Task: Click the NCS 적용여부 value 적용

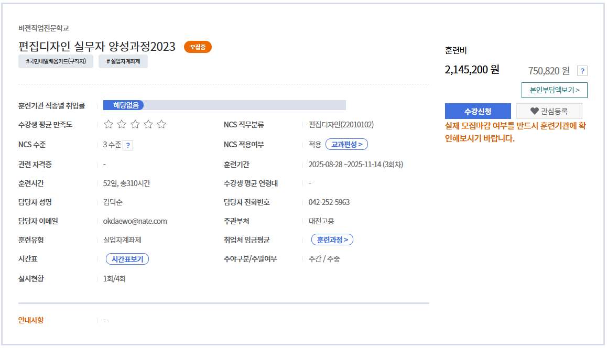Action: click(315, 144)
